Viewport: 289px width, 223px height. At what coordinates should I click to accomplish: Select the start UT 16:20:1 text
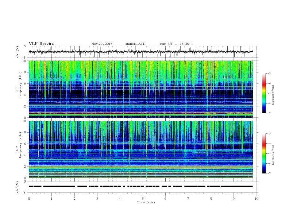176,44
